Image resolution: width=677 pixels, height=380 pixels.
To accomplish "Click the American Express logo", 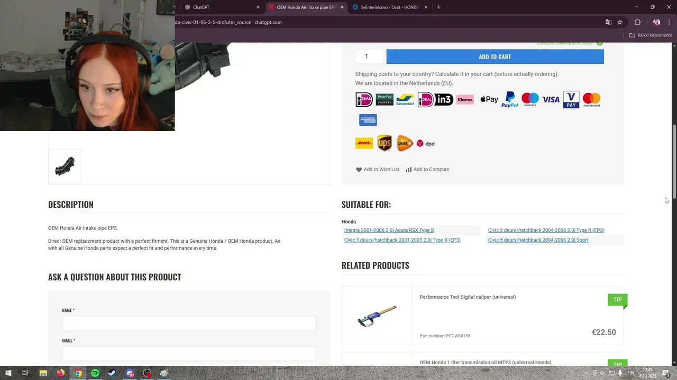I will [x=368, y=120].
